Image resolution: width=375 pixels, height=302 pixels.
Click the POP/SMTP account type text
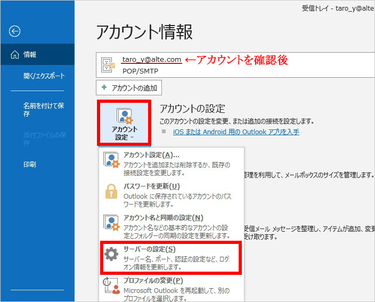coord(141,71)
